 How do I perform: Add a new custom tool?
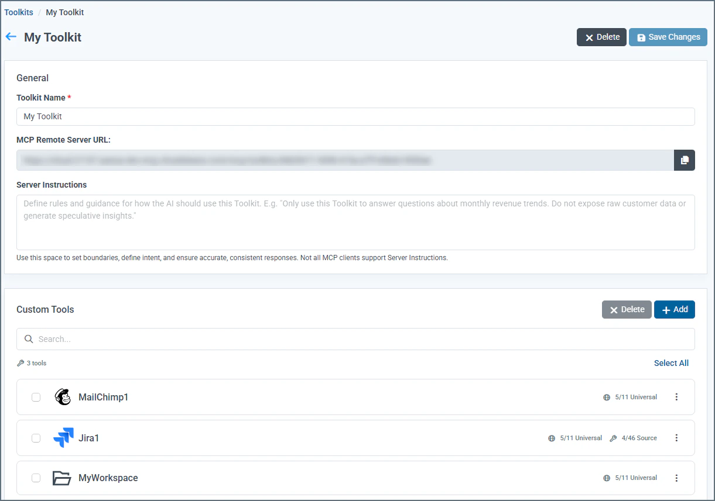coord(674,309)
